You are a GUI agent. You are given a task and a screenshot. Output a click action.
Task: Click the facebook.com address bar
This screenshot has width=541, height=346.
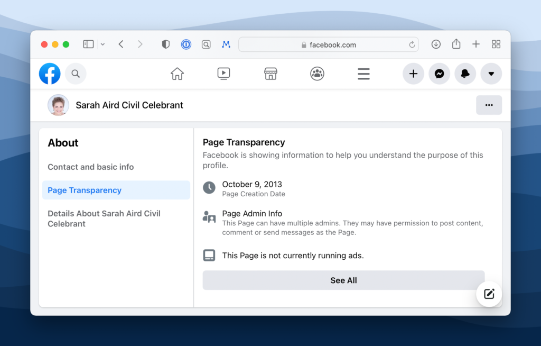(328, 45)
